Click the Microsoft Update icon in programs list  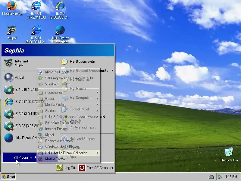[40, 72]
